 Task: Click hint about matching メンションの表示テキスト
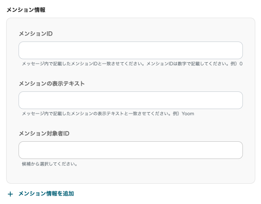click(96, 113)
